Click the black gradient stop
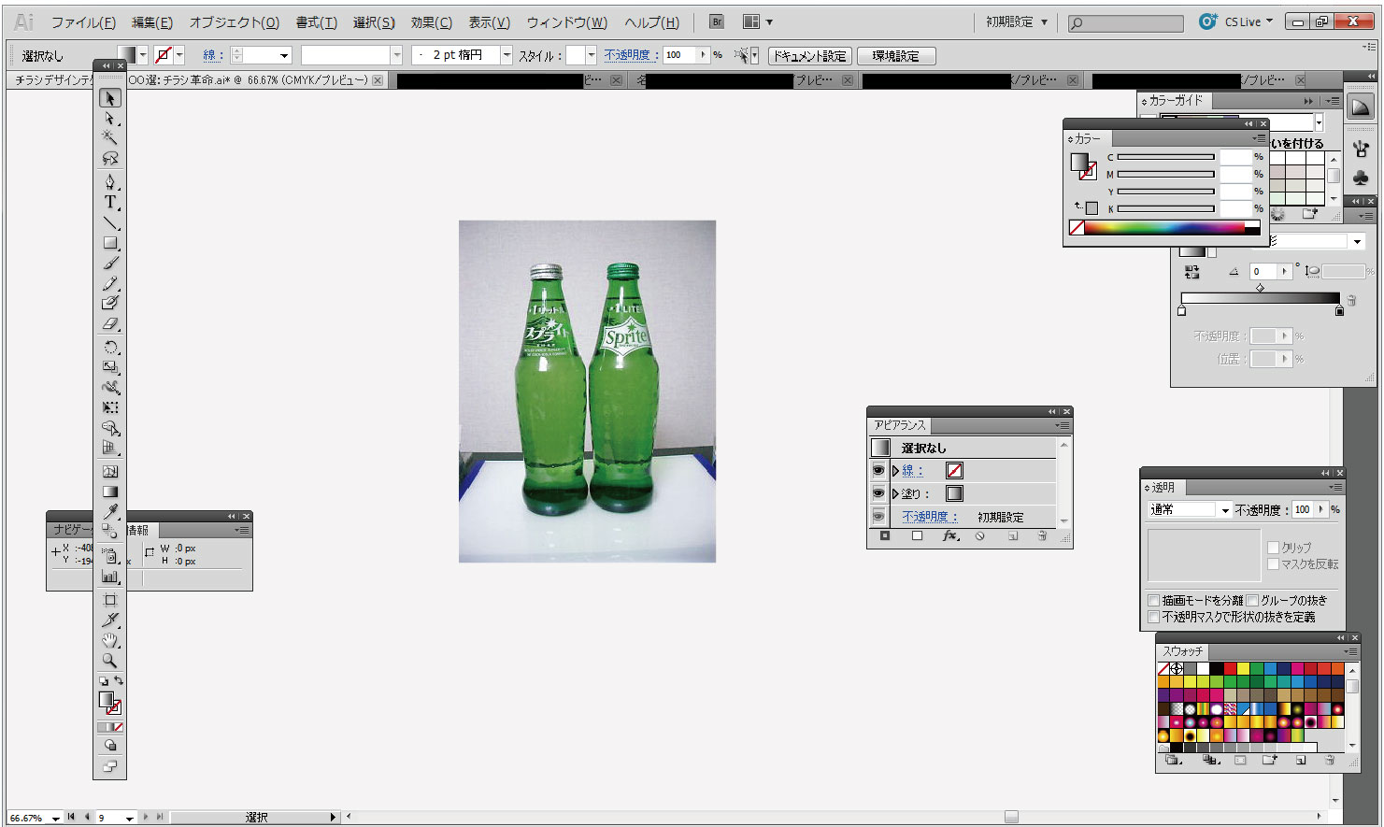 click(x=1339, y=310)
